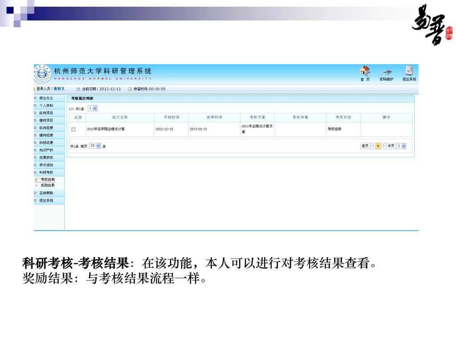Click the 考核详情 column header

point(301,118)
